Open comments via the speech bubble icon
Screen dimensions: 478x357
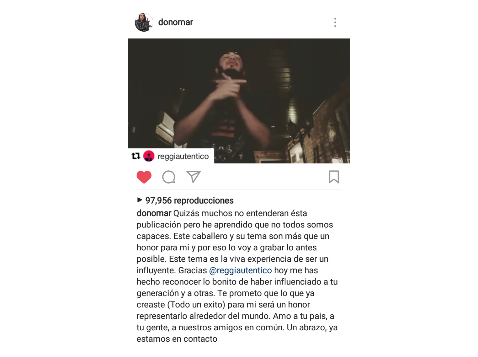pyautogui.click(x=169, y=177)
